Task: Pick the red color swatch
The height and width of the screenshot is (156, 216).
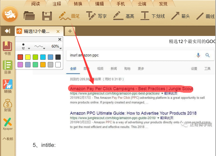Action: point(20,57)
